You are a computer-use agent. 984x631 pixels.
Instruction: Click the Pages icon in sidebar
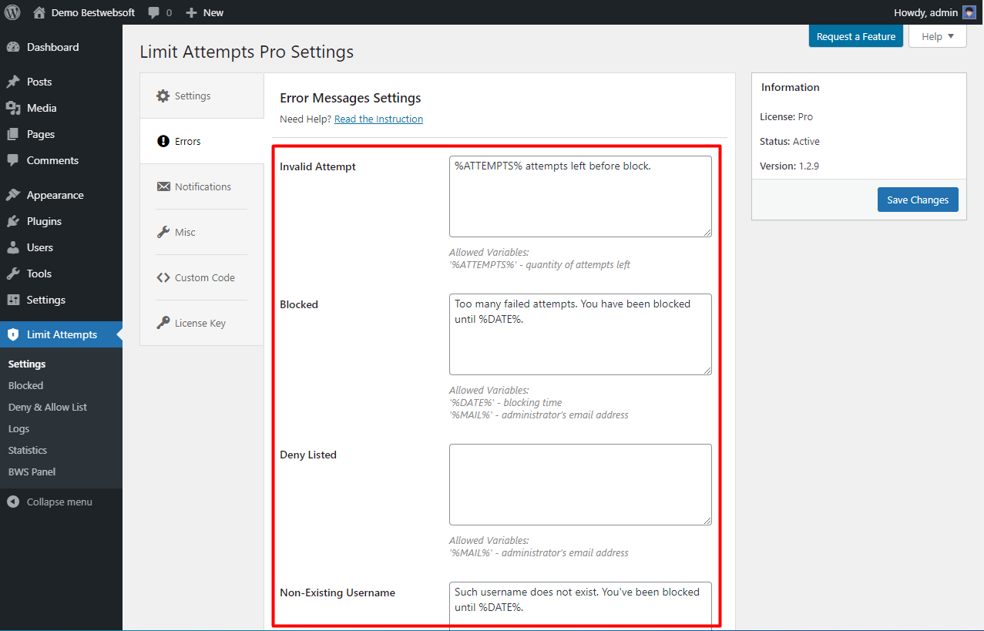point(13,134)
